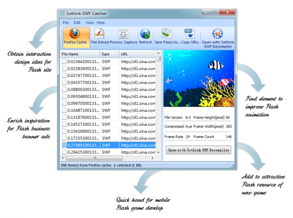Click the File Version 8.0 value
The image size is (293, 218).
188,118
